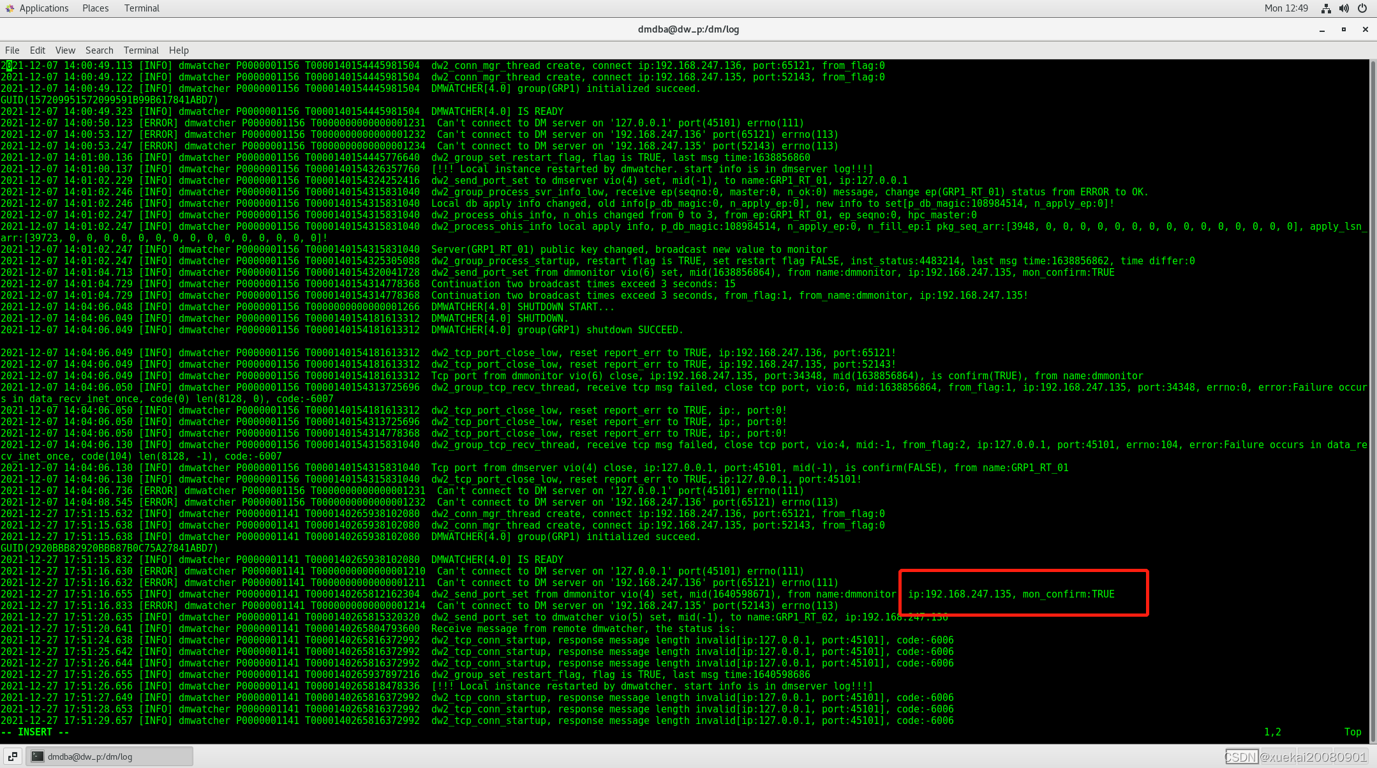The height and width of the screenshot is (768, 1377).
Task: Click the 'DMWATCHER[4.0] SHUTDOWN.' line at 14:04:06.049
Action: pos(283,319)
